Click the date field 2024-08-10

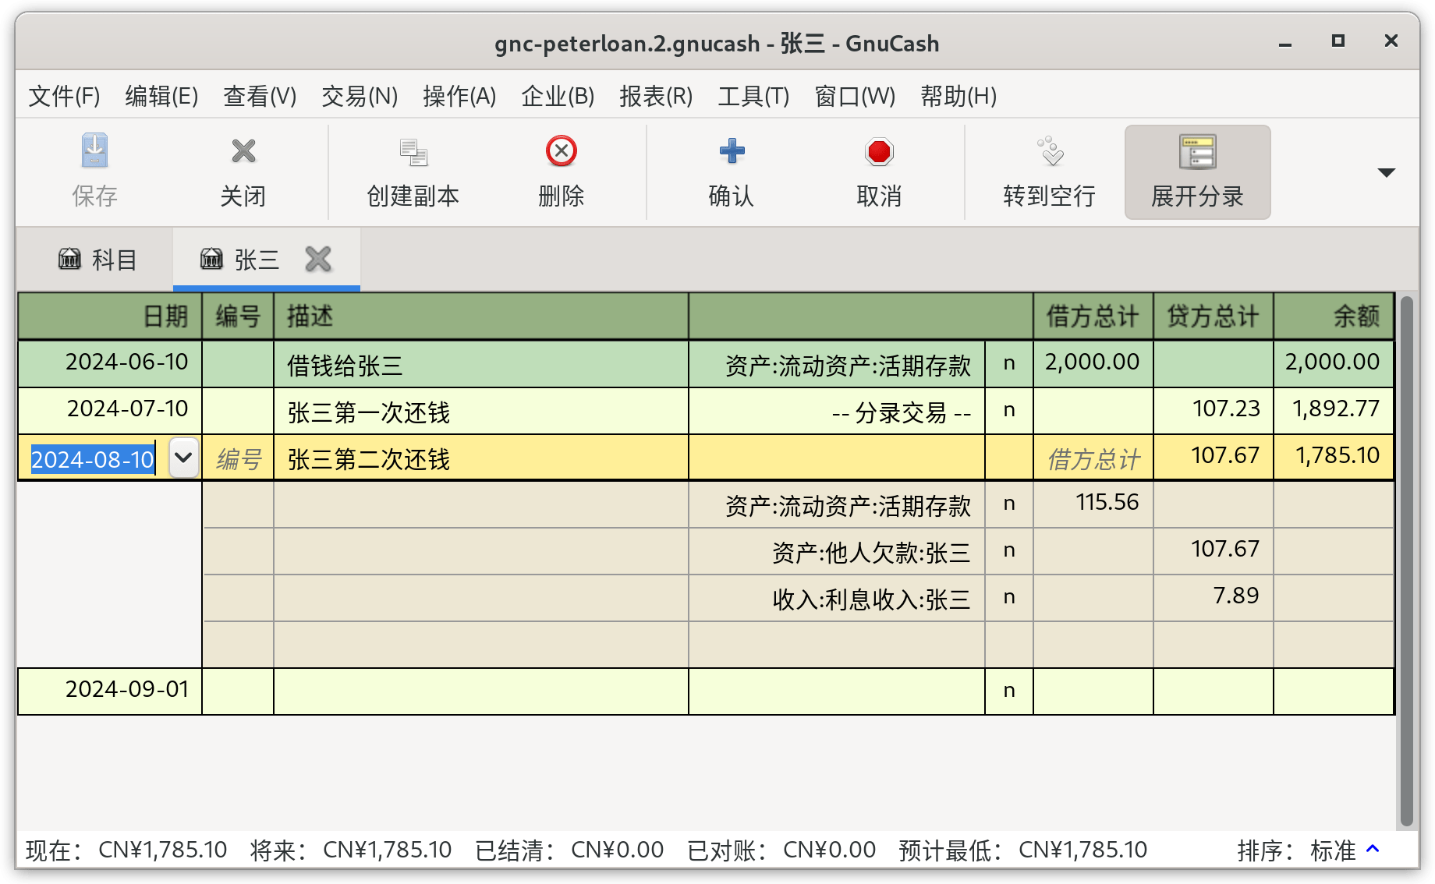[x=93, y=459]
